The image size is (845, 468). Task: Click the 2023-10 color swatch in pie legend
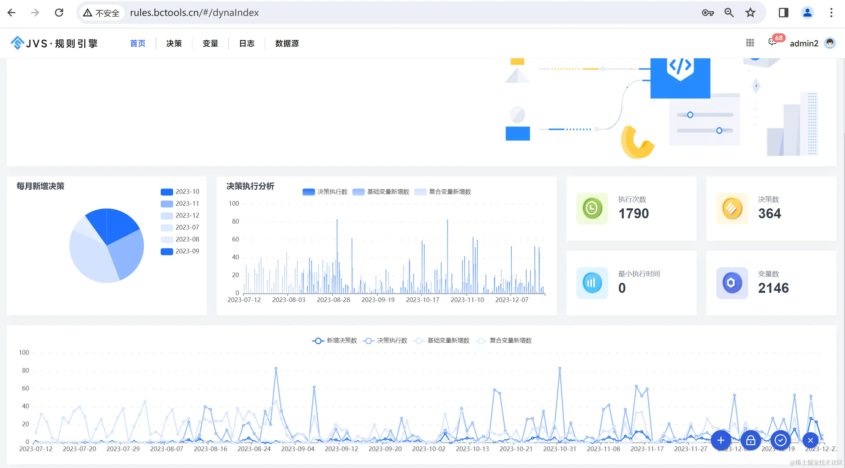(167, 192)
